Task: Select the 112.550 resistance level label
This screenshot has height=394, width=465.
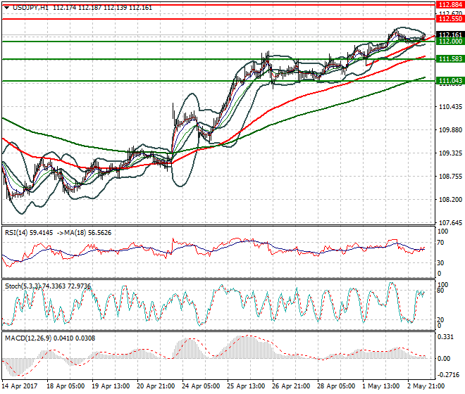Action: pyautogui.click(x=450, y=19)
